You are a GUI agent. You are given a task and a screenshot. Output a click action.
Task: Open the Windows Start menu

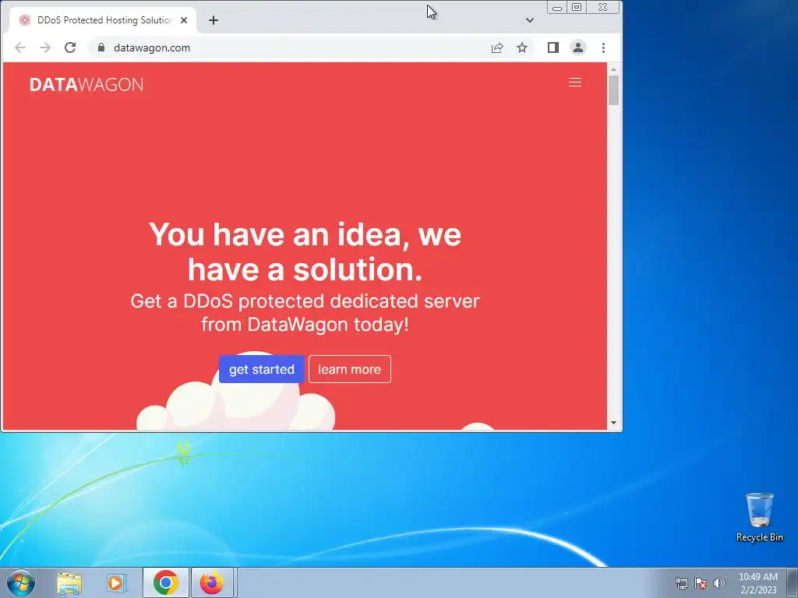[x=21, y=582]
